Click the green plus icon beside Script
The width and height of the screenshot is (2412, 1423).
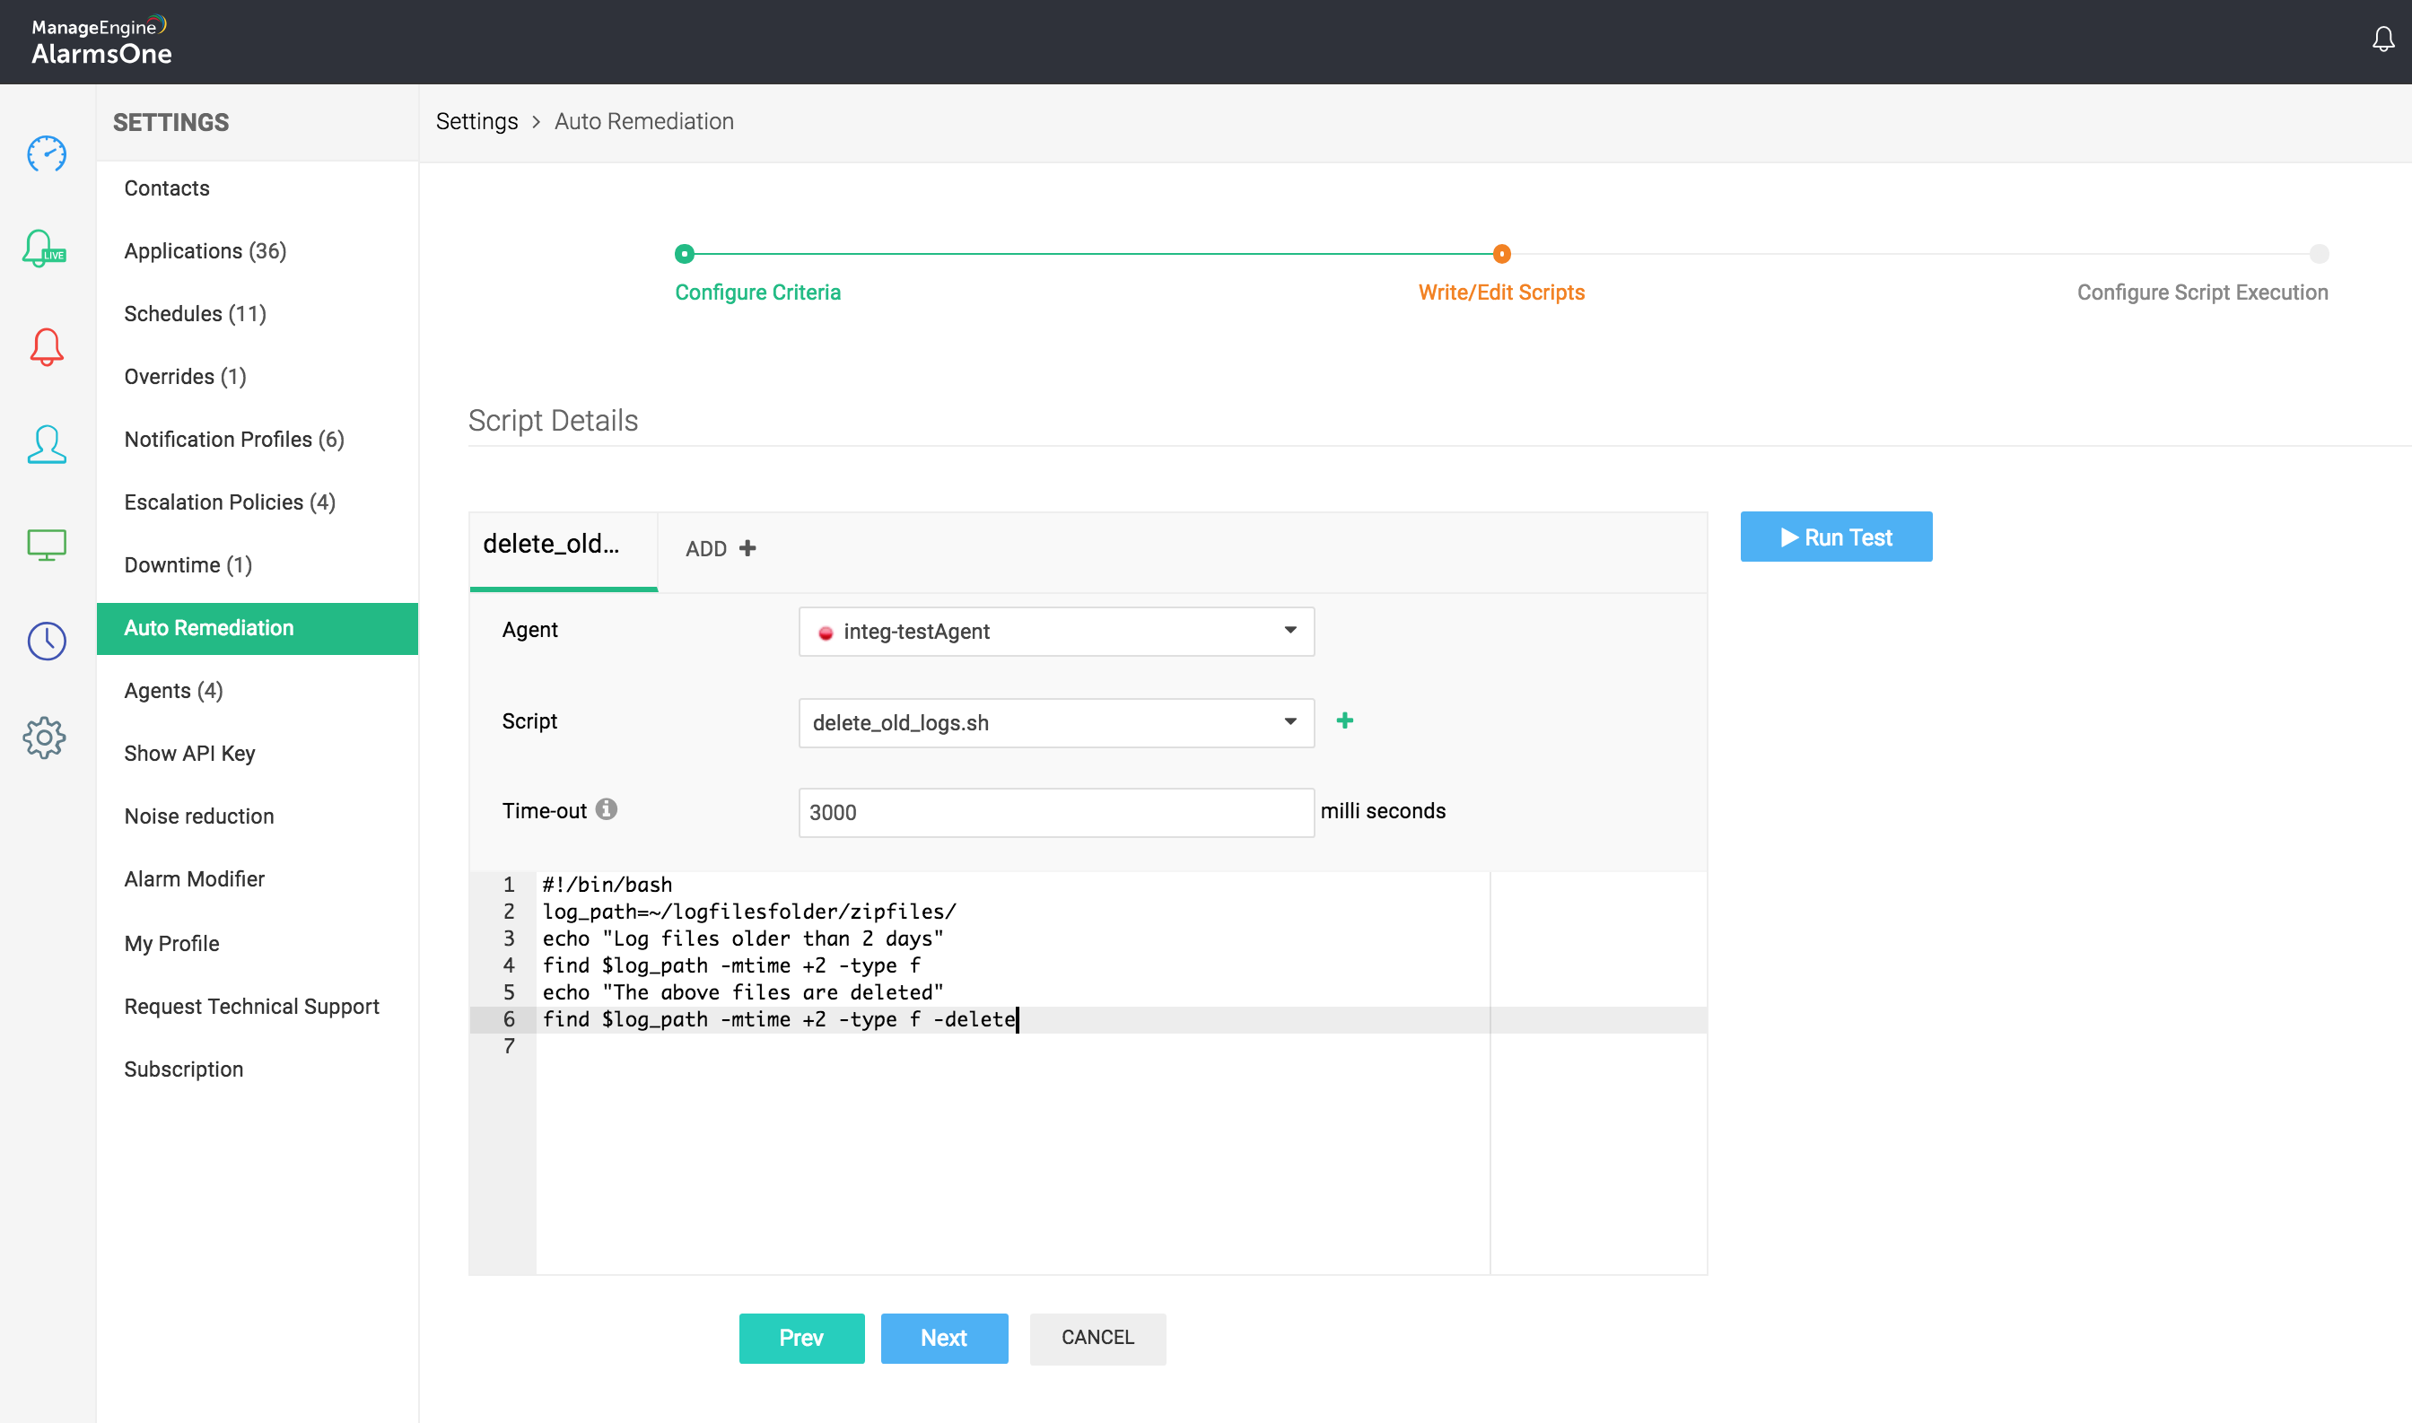point(1344,721)
